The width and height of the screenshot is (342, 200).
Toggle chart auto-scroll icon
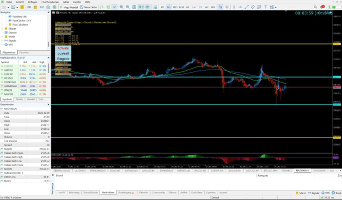coord(141,7)
